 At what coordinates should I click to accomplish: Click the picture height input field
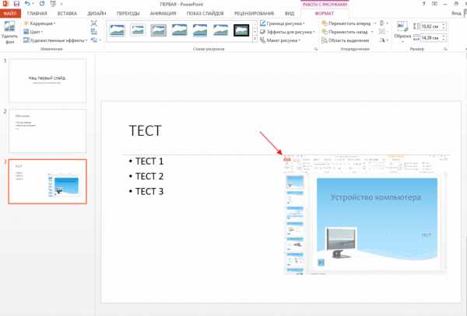[x=430, y=26]
